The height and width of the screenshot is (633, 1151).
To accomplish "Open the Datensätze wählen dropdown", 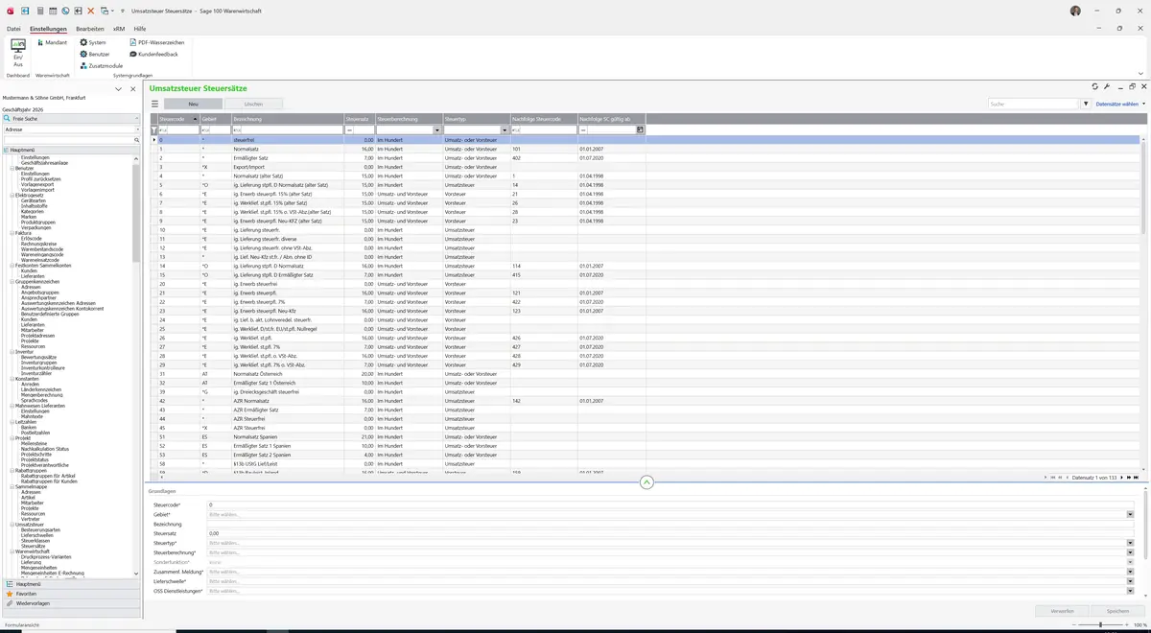I will tap(1119, 104).
